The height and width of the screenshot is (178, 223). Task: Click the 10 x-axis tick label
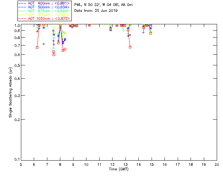[86, 164]
